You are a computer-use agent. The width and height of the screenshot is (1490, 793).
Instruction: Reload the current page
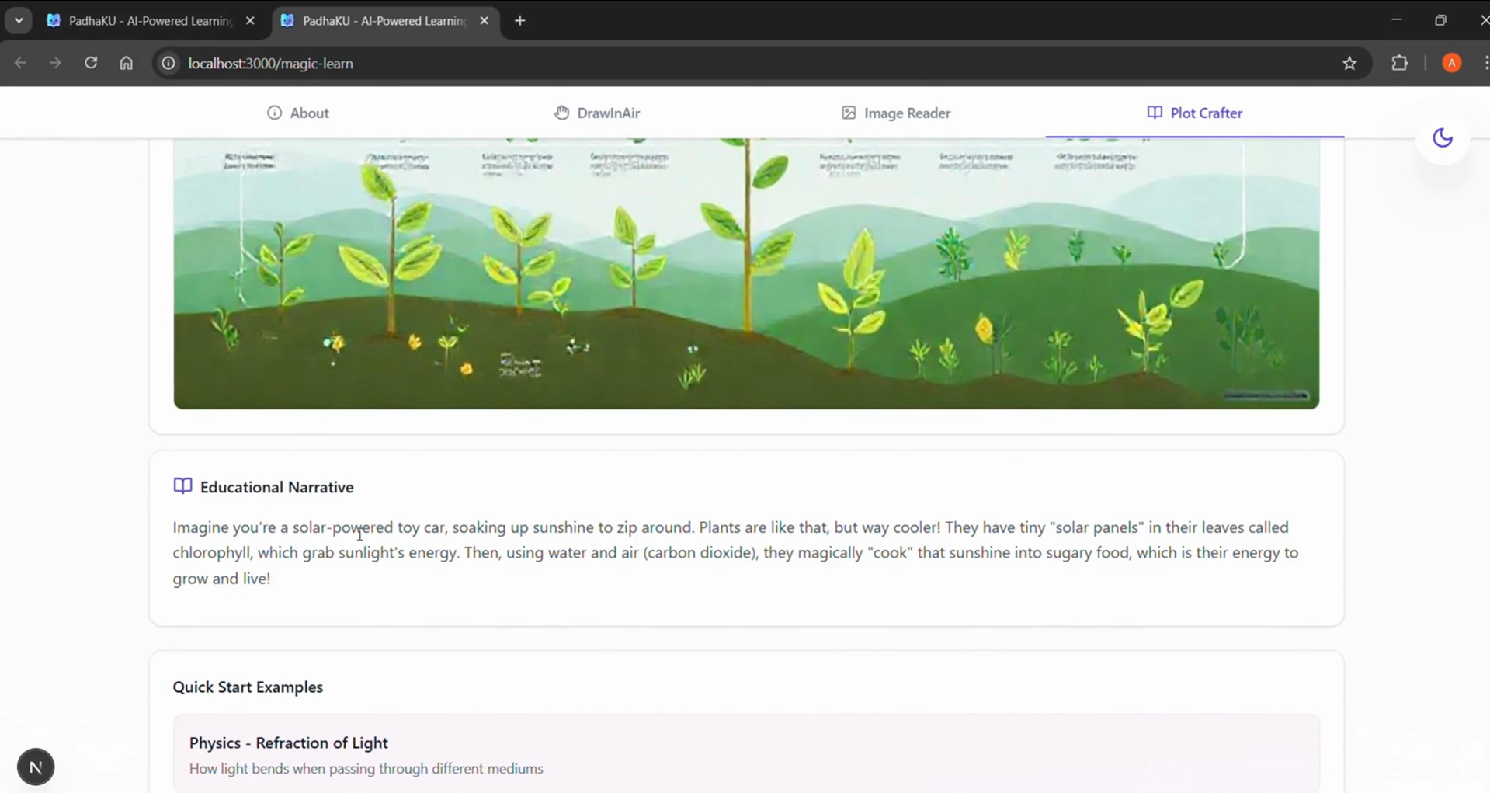pyautogui.click(x=91, y=63)
